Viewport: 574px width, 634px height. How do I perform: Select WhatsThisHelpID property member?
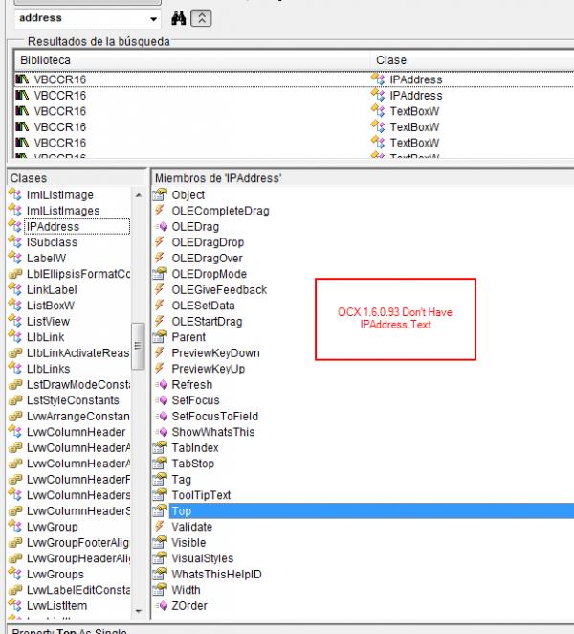(216, 575)
